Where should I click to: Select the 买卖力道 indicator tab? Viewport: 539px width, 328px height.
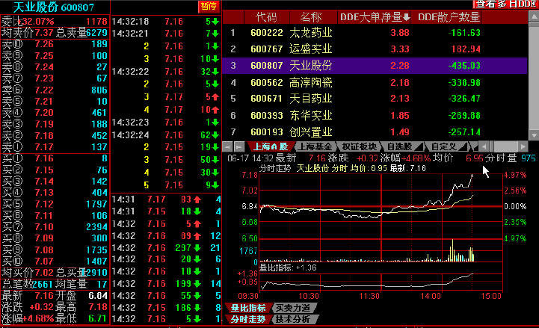tap(292, 307)
